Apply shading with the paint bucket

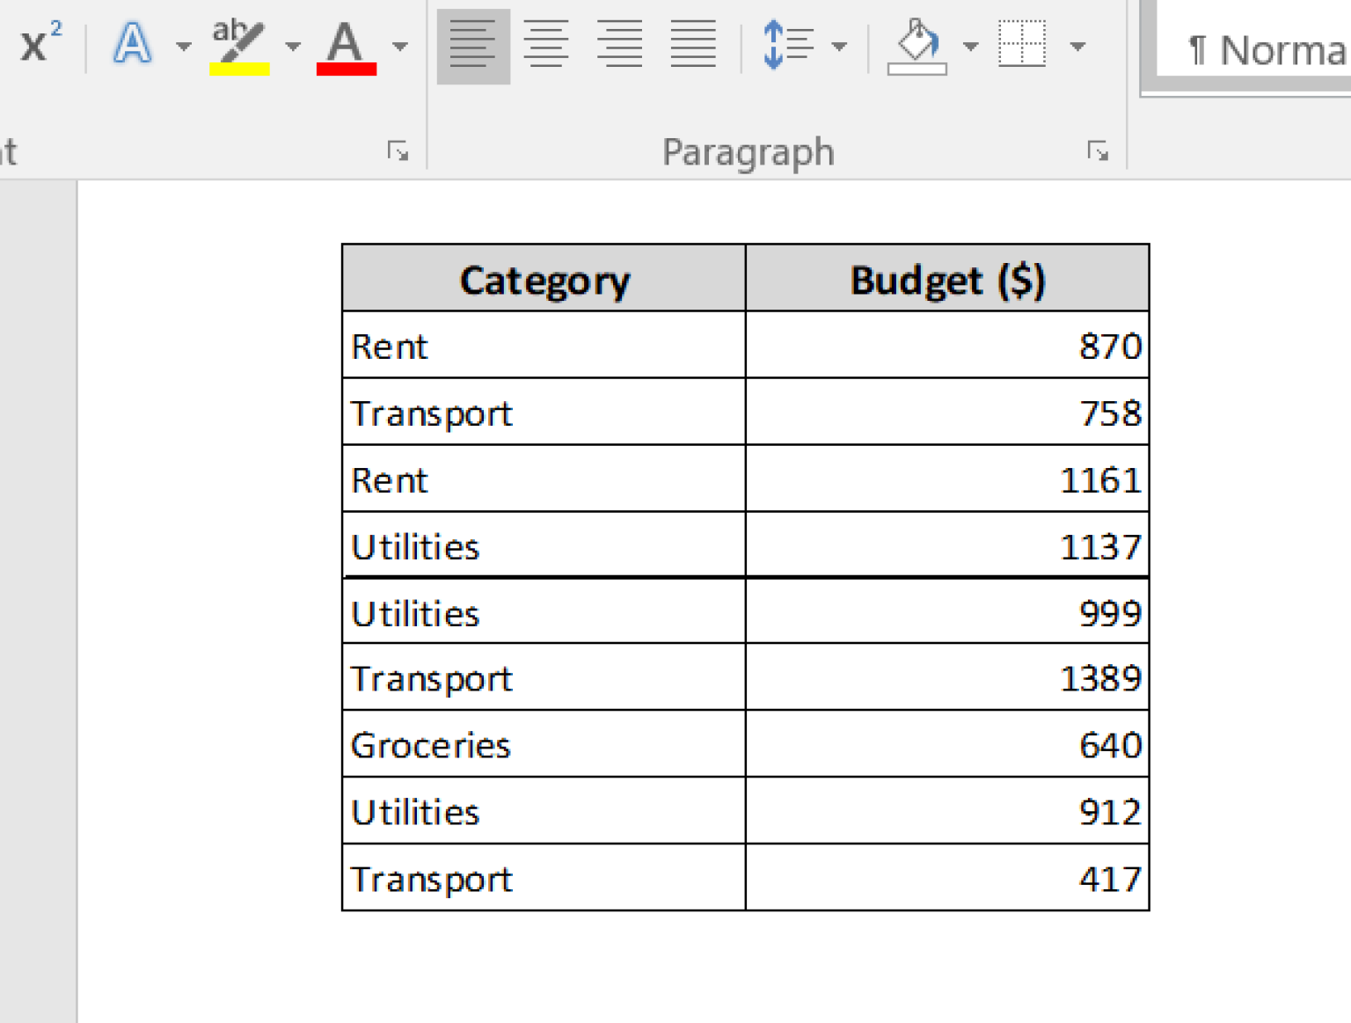pyautogui.click(x=916, y=44)
